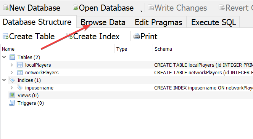Switch to the Browse Data tab
This screenshot has height=139, width=253.
[x=103, y=22]
